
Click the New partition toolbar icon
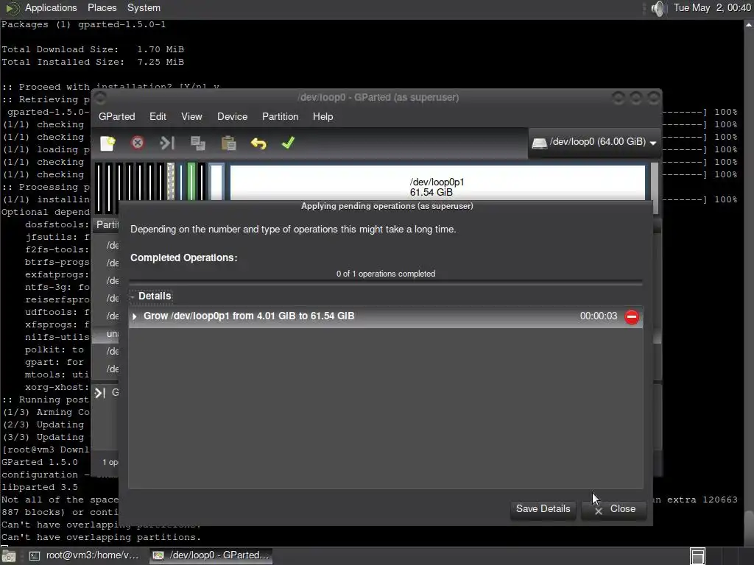[108, 143]
